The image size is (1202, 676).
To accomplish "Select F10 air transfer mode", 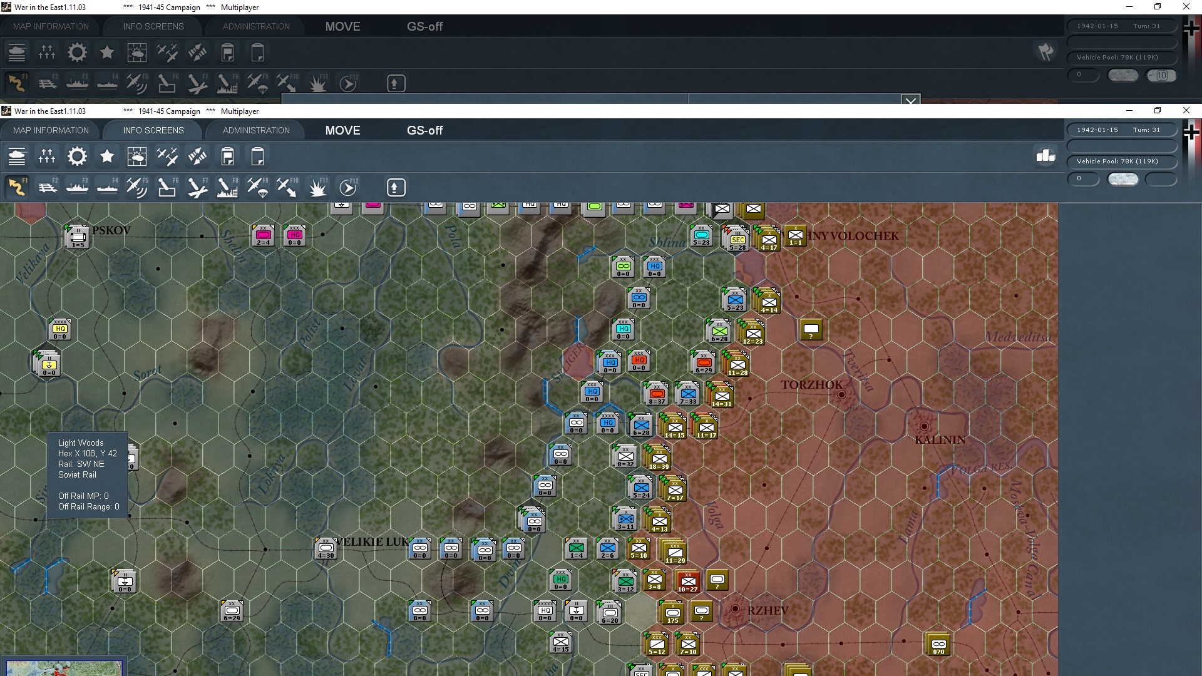I will pos(287,187).
